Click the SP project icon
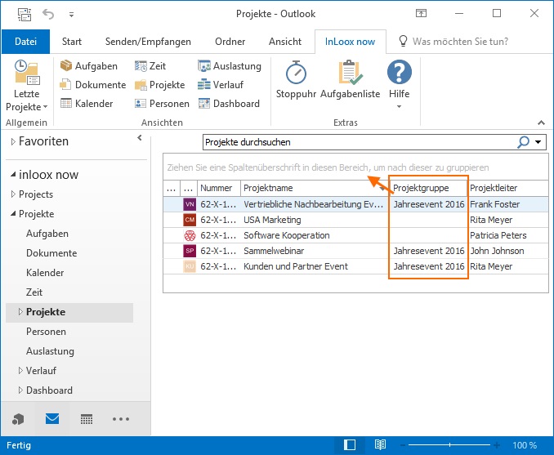554x455 pixels. coord(190,251)
